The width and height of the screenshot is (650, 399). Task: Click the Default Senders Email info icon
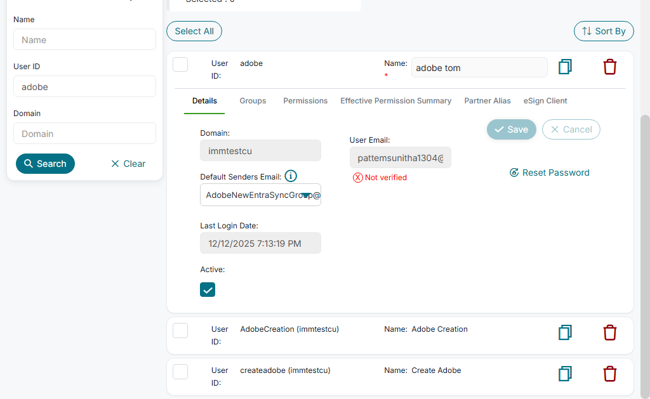point(291,176)
